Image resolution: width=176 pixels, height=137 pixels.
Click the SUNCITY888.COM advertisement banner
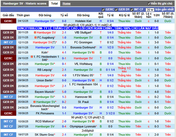(x=88, y=28)
